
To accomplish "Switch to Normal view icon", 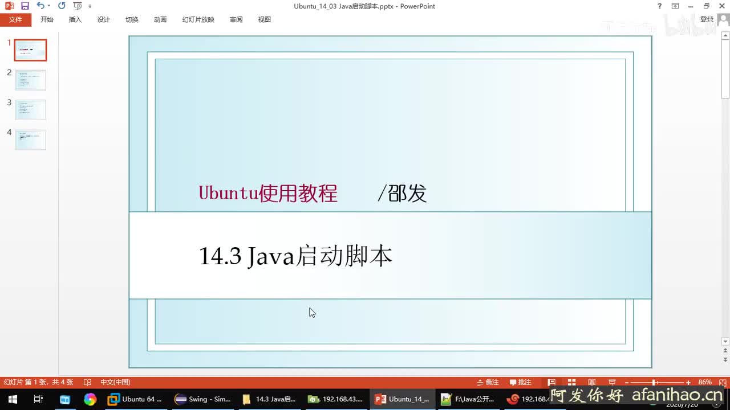I will tap(551, 382).
